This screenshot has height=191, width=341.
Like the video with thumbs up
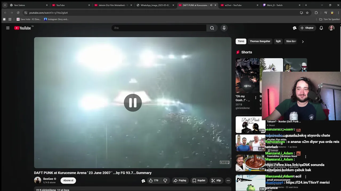tap(153, 180)
